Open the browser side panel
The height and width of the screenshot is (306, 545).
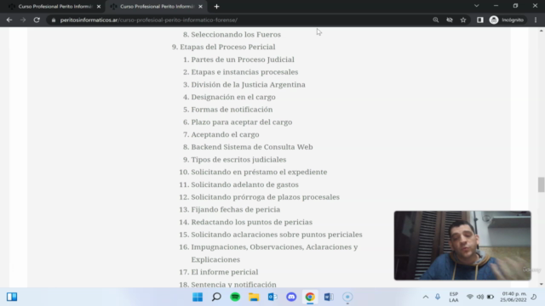coord(480,20)
